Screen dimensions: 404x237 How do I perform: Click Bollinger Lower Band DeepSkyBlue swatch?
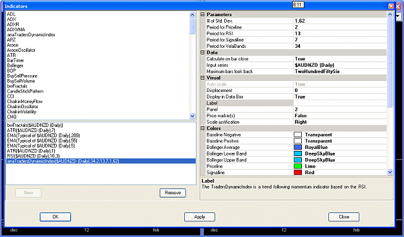tap(298, 153)
